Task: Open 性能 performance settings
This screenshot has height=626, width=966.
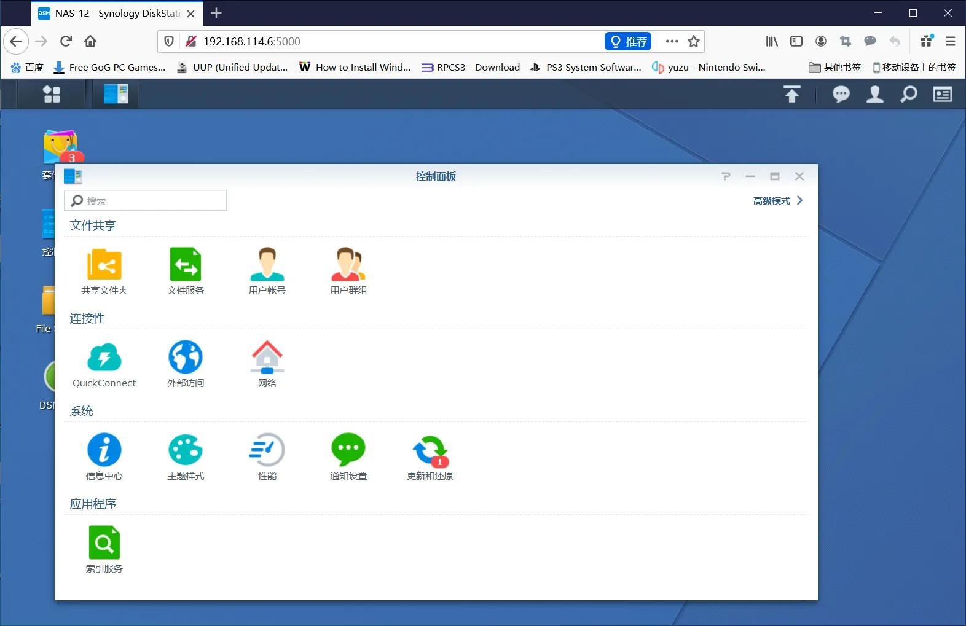Action: (x=267, y=450)
